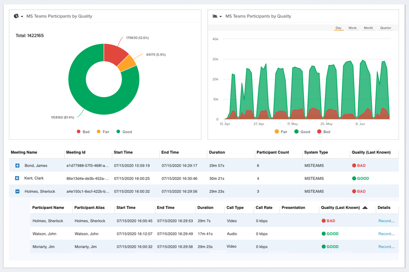The width and height of the screenshot is (409, 272).
Task: Sort participants by Call Rate column
Action: click(x=264, y=208)
